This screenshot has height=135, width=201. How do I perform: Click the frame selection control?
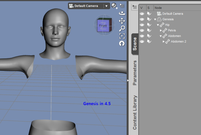pyautogui.click(x=122, y=36)
